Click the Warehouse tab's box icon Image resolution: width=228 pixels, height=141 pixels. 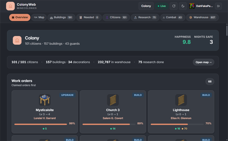click(191, 17)
